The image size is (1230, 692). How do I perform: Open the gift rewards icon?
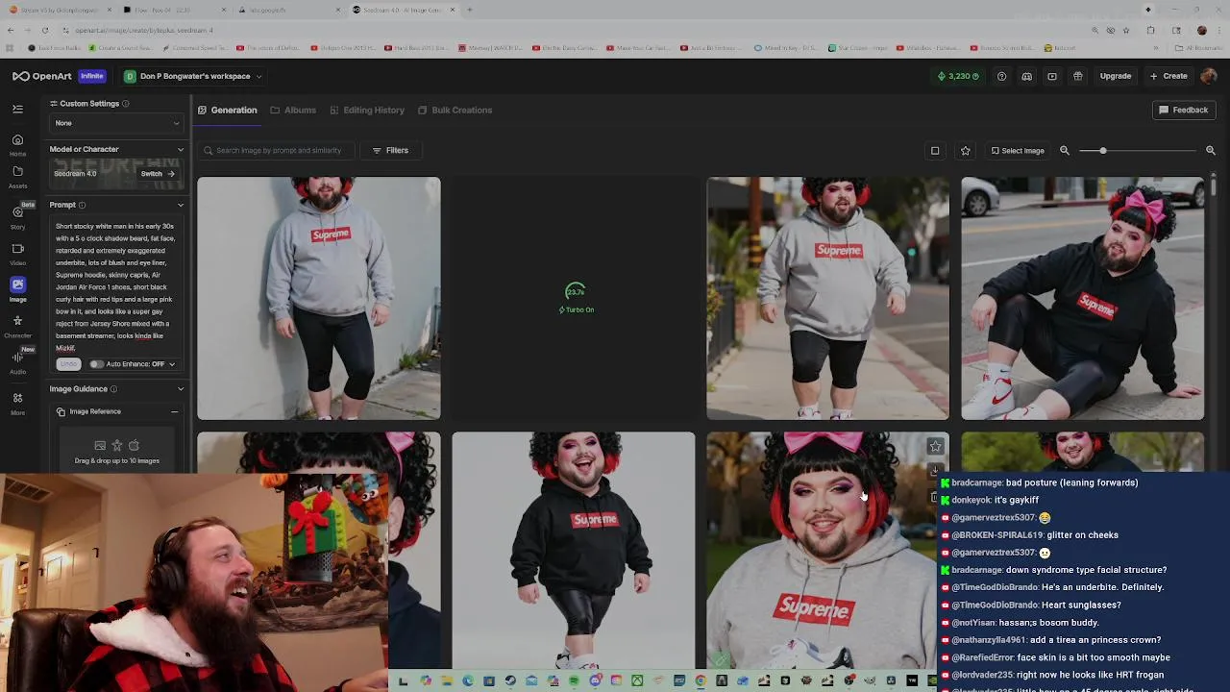(1077, 76)
